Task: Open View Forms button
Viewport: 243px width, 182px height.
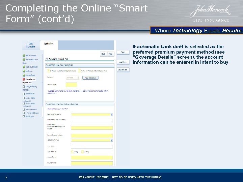Action: tap(123, 62)
